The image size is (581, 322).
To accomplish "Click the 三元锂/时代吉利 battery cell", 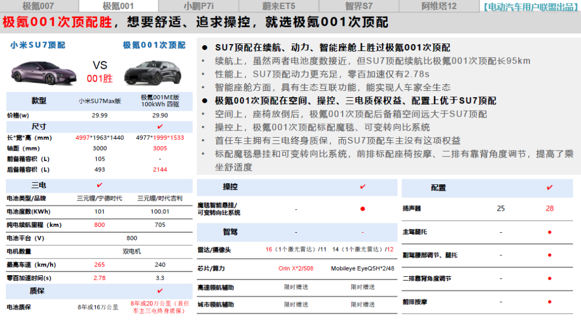I will coord(160,198).
